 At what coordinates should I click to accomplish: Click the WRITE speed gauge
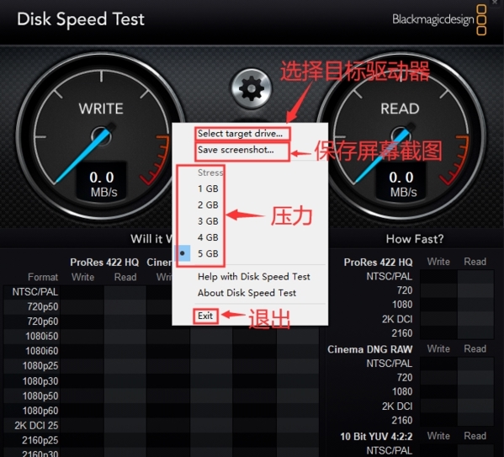[x=101, y=136]
